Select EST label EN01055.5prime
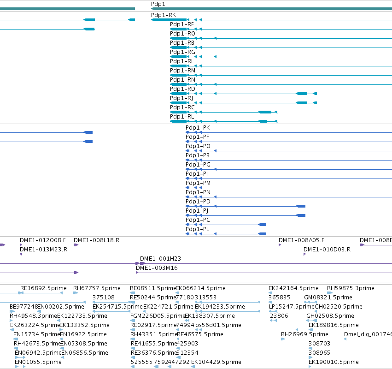This screenshot has width=392, height=369. click(38, 362)
